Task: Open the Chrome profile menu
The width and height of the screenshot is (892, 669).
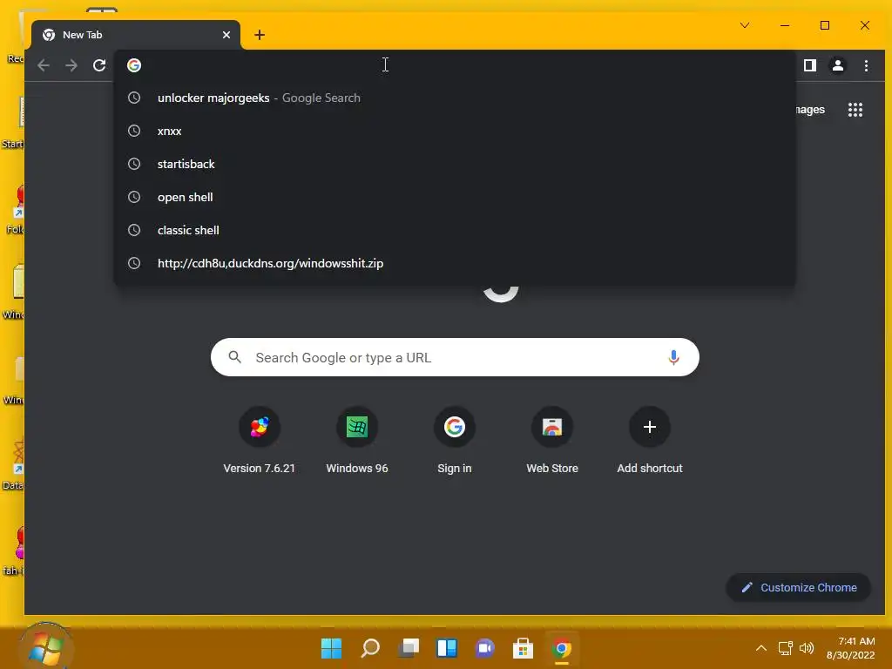Action: [x=838, y=65]
